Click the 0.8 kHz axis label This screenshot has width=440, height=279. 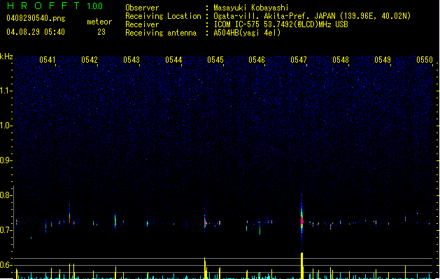(x=6, y=195)
